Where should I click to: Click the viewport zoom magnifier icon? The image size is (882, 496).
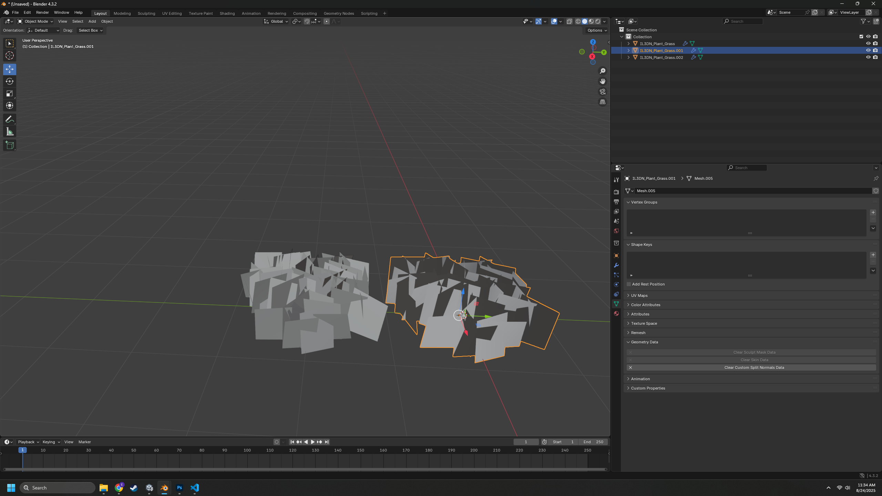click(x=603, y=71)
